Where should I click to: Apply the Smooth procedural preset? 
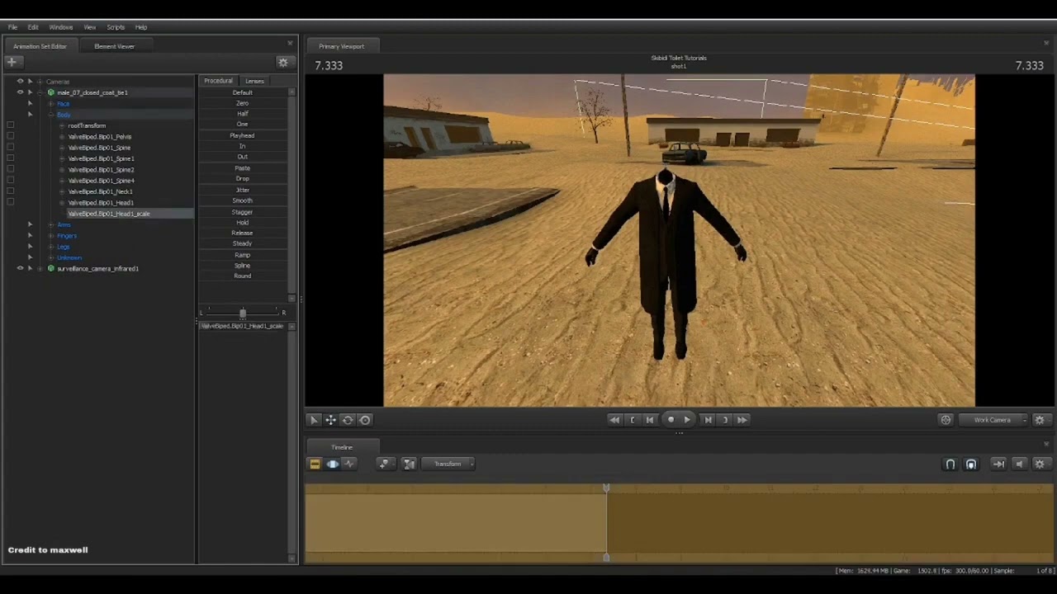click(x=242, y=200)
